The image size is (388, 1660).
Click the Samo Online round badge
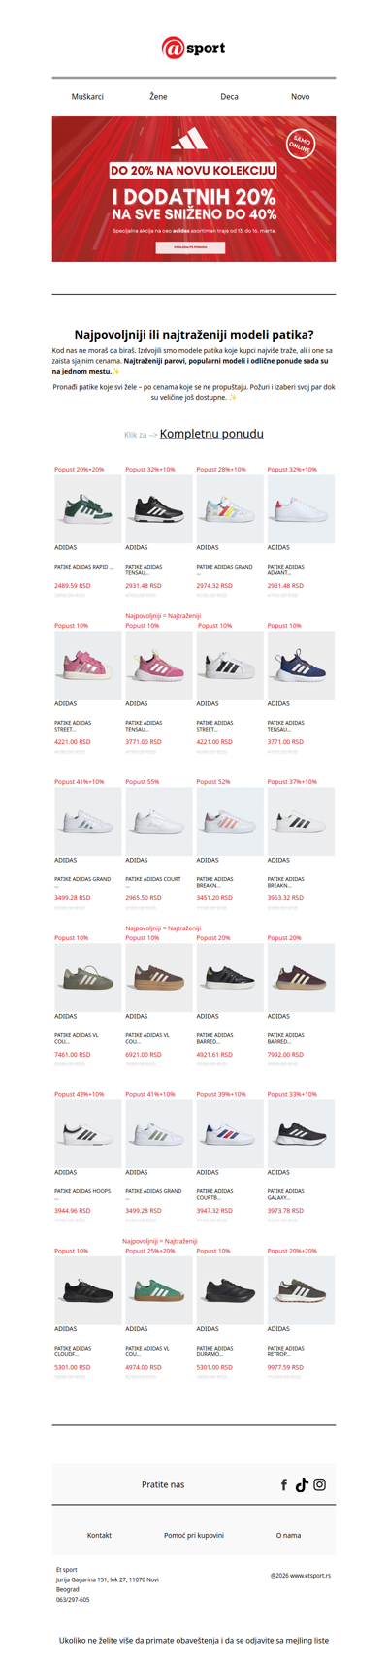[300, 145]
